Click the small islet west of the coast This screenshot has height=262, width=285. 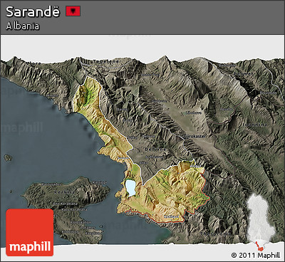click(8, 157)
